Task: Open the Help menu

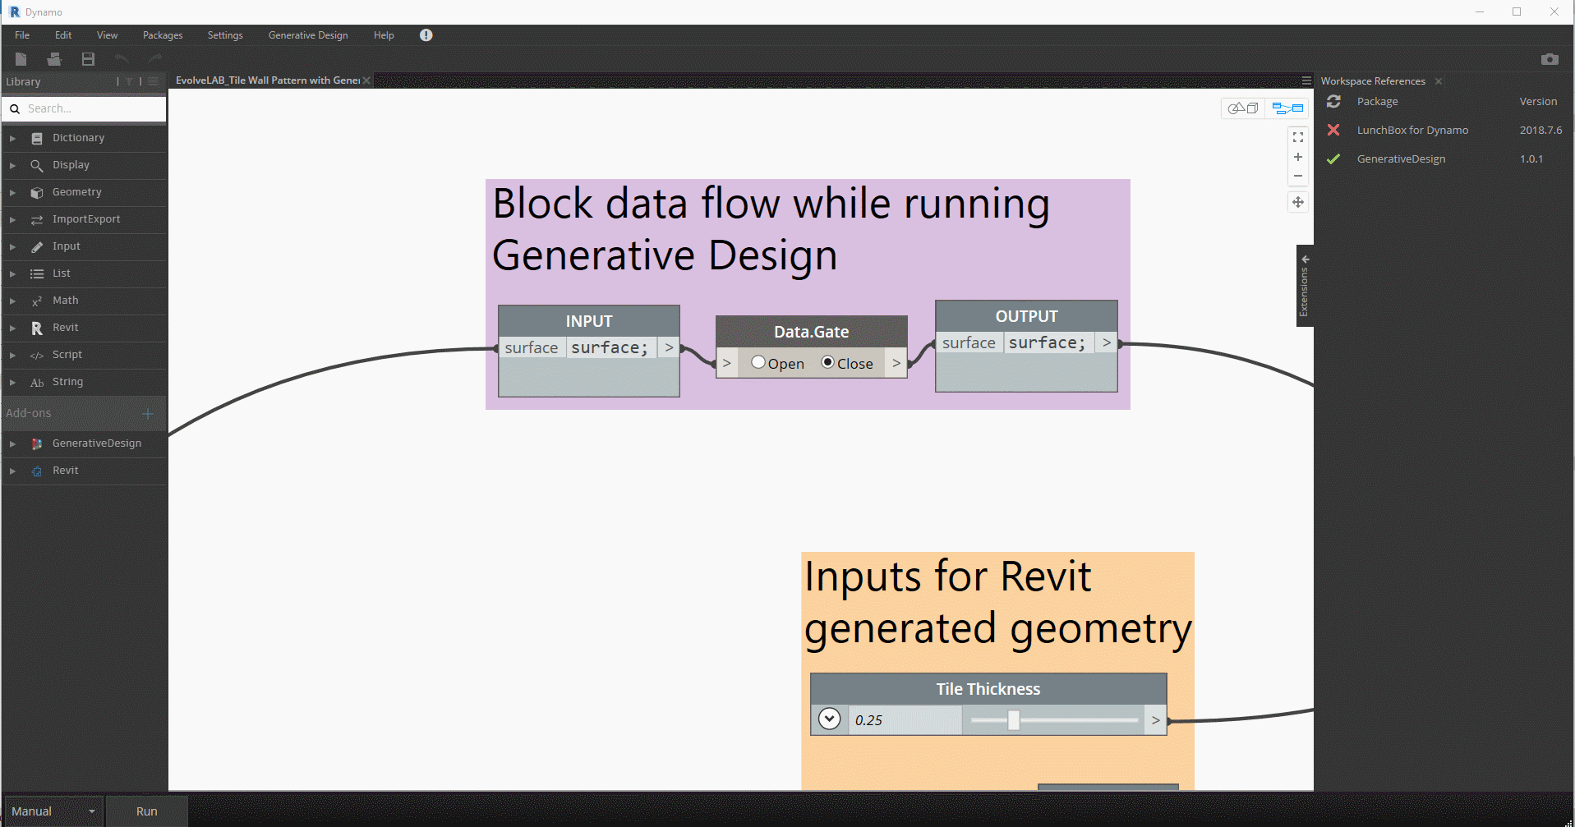Action: coord(384,35)
